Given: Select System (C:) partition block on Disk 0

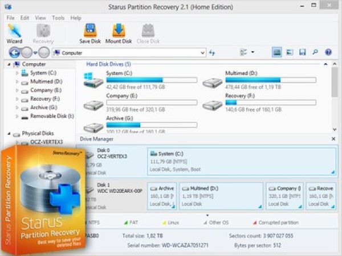Looking at the screenshot, I should (x=242, y=162).
